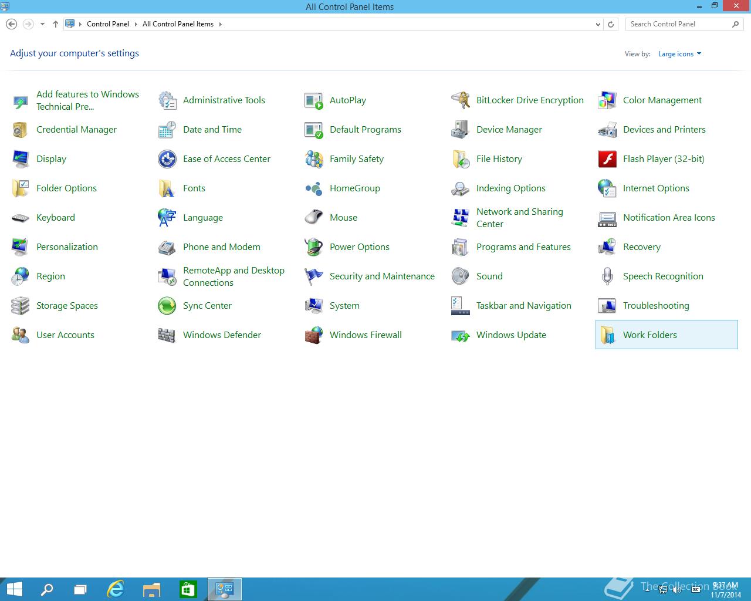
Task: Expand the address bar history dropdown
Action: pos(598,24)
